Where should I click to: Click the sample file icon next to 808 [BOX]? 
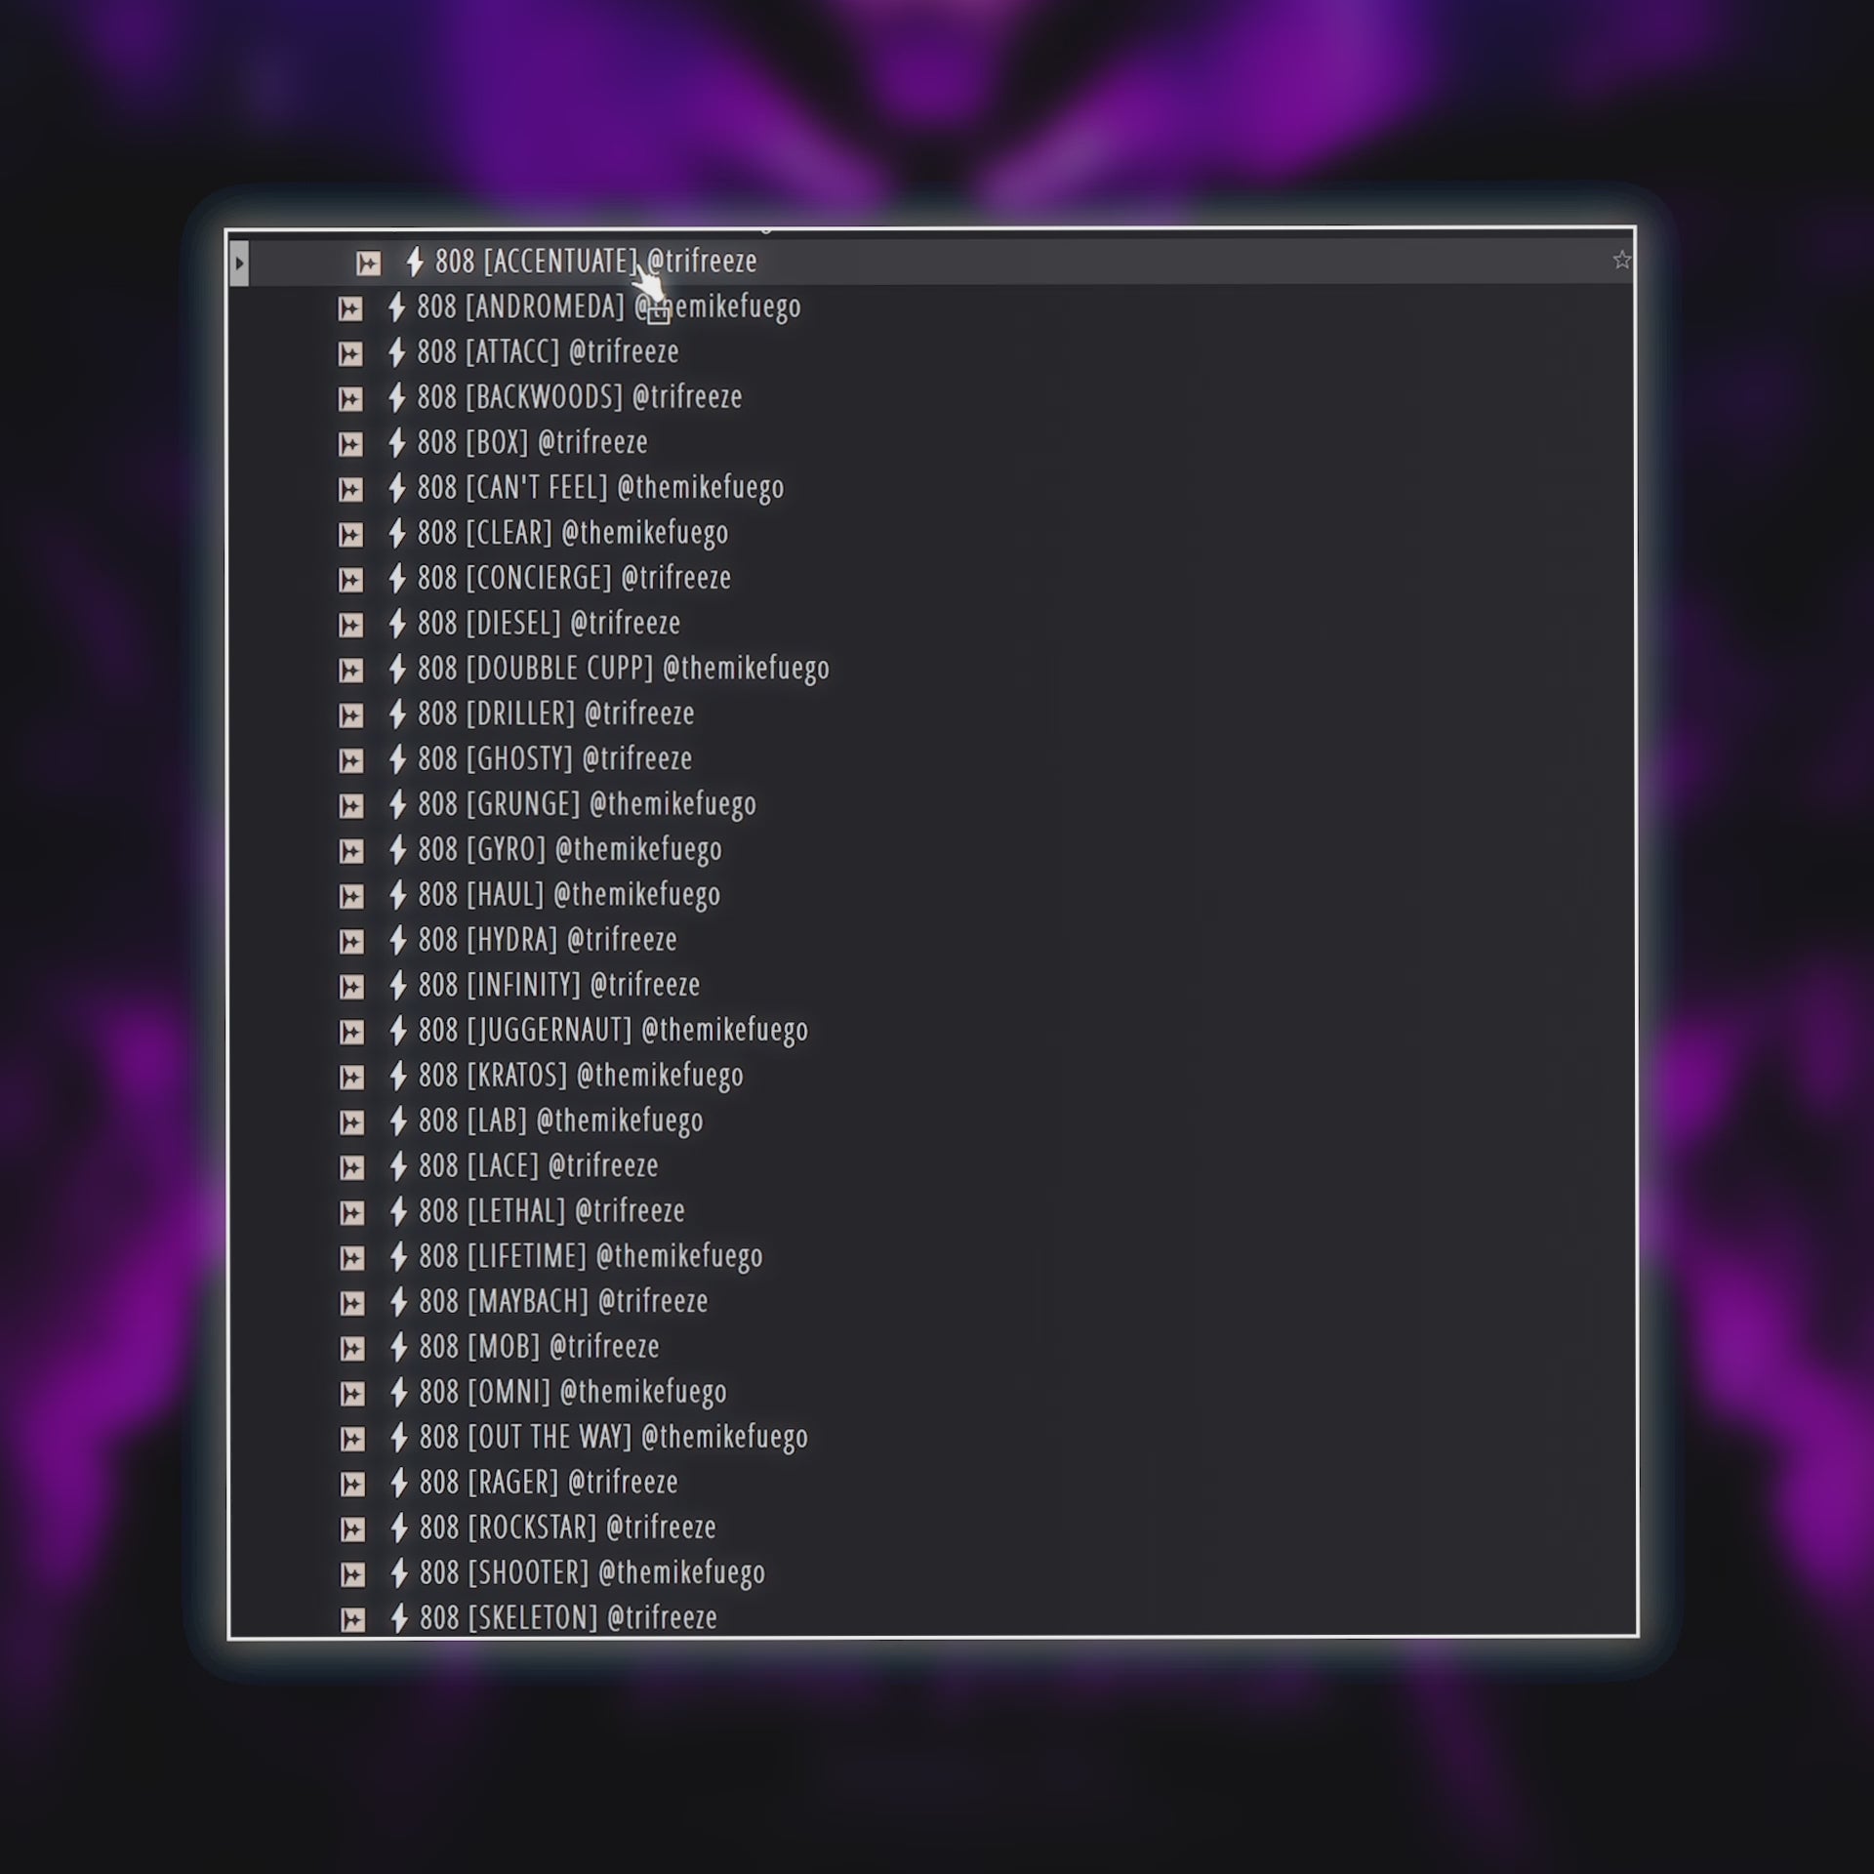tap(350, 445)
